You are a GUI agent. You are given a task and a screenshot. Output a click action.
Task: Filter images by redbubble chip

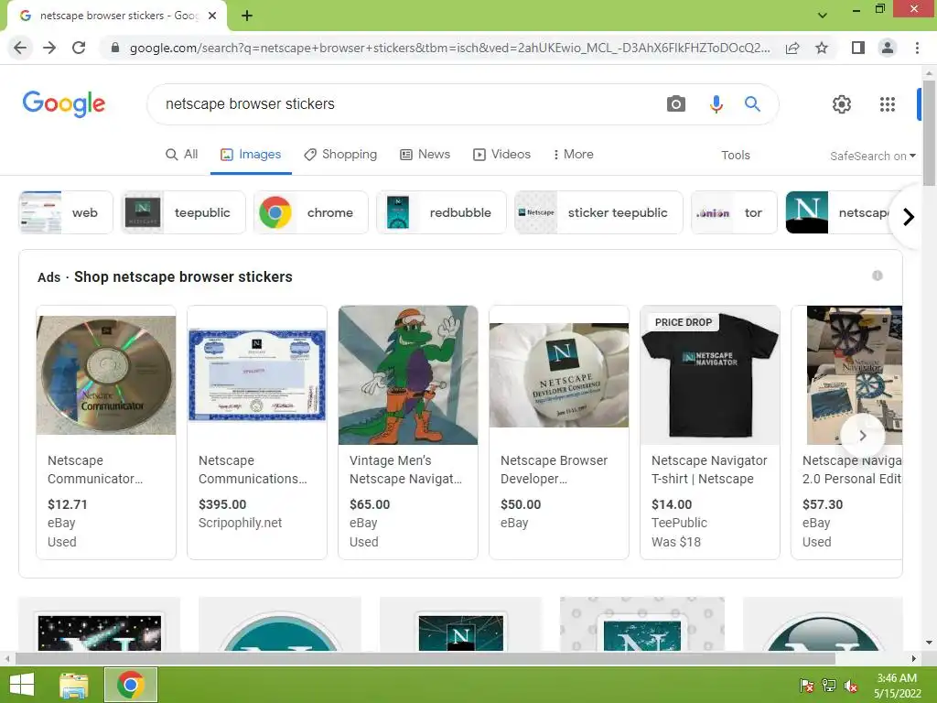(441, 212)
